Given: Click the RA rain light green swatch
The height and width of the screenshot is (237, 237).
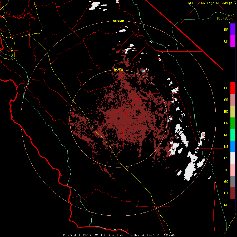Looking at the screenshot, I should click(x=233, y=135).
